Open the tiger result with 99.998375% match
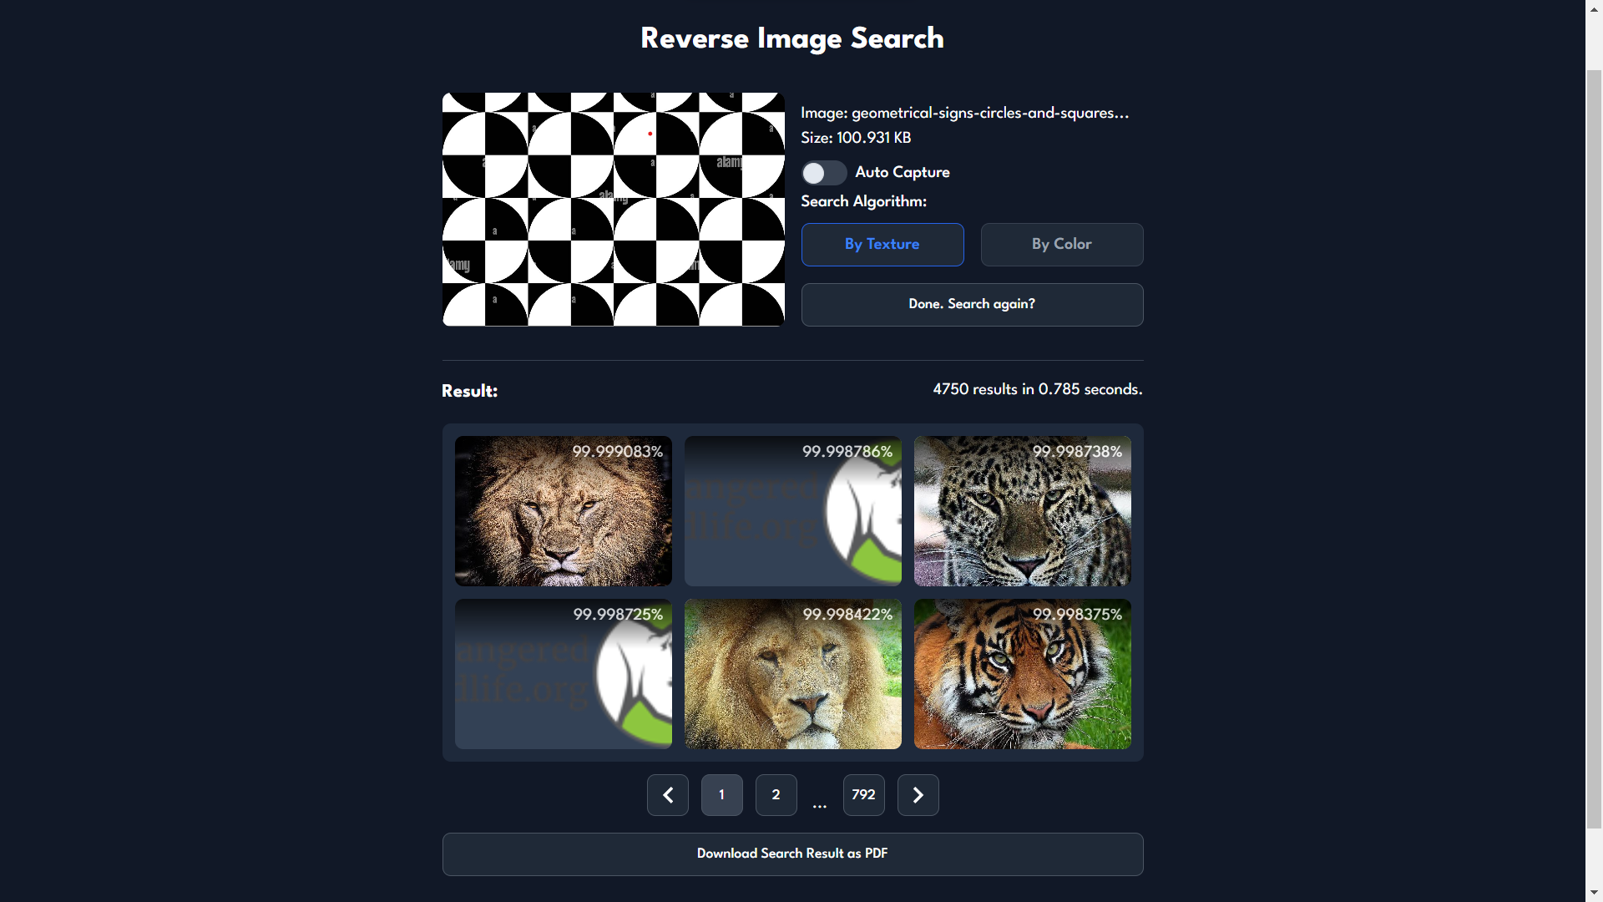The image size is (1603, 902). coord(1022,674)
